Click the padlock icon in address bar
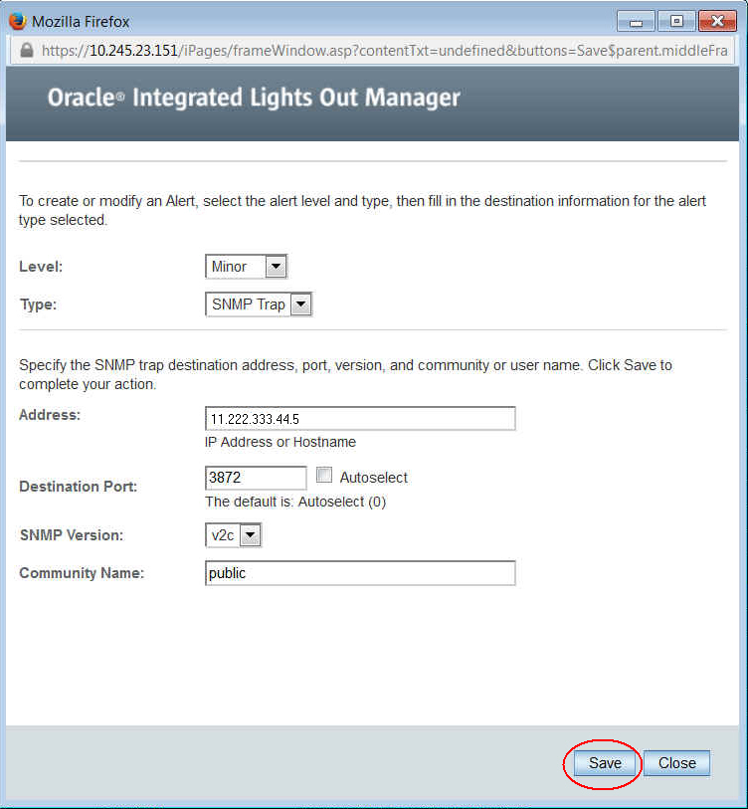The height and width of the screenshot is (809, 748). (26, 50)
